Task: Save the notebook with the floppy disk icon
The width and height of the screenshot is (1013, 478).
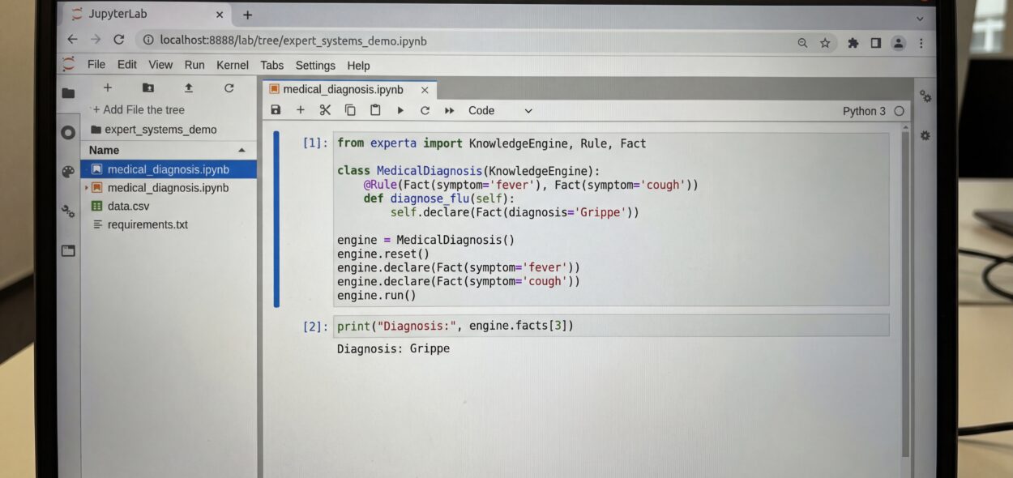Action: point(276,110)
